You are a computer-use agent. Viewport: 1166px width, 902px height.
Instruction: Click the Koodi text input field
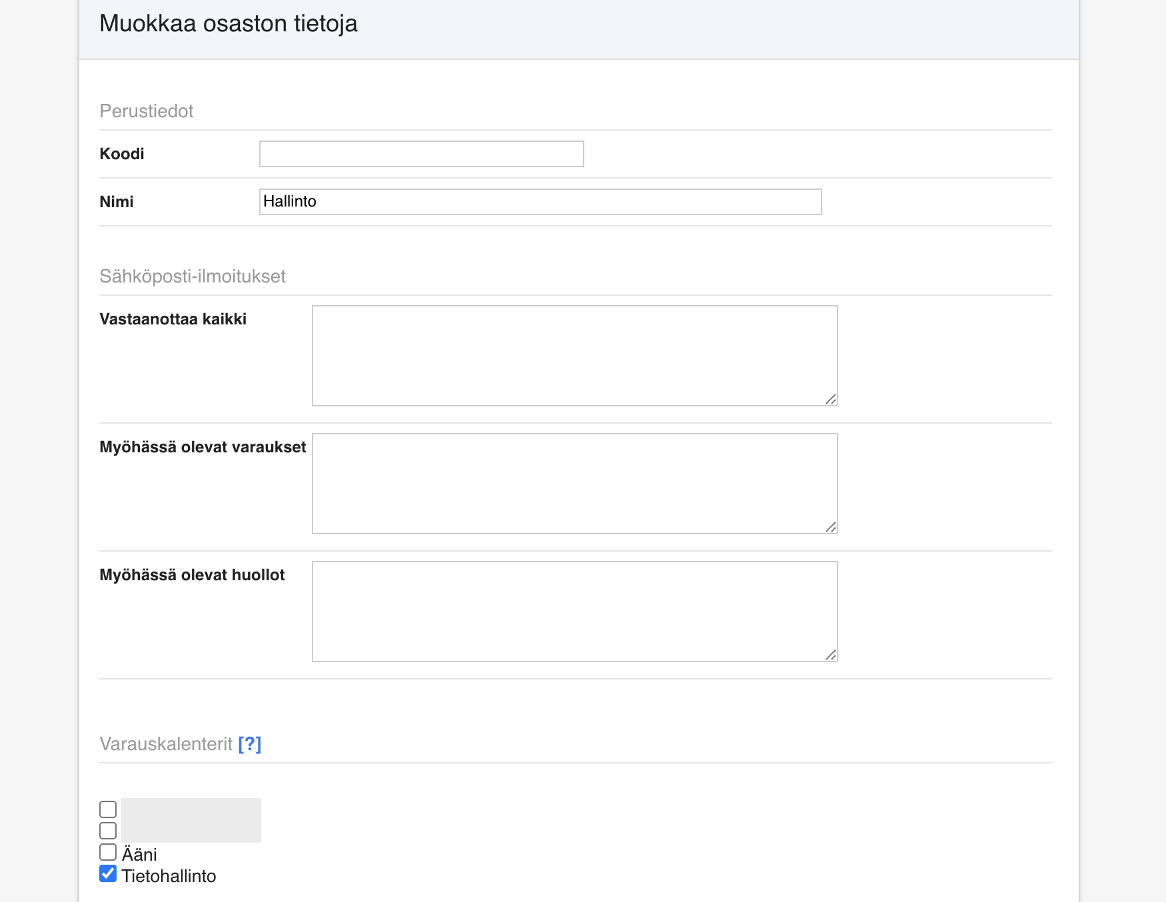pyautogui.click(x=421, y=154)
